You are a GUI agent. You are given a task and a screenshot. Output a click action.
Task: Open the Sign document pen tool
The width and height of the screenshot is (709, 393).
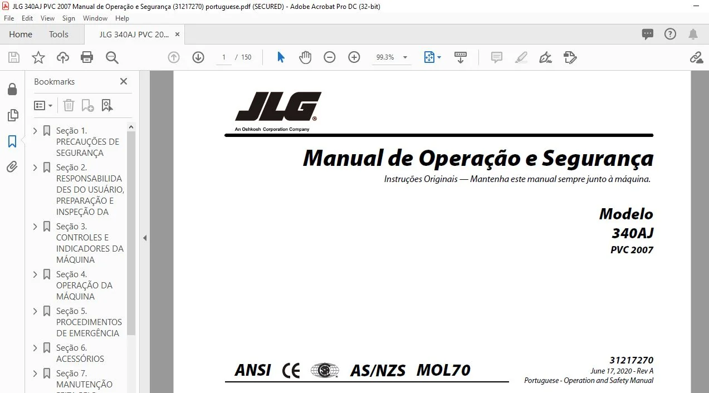click(546, 57)
